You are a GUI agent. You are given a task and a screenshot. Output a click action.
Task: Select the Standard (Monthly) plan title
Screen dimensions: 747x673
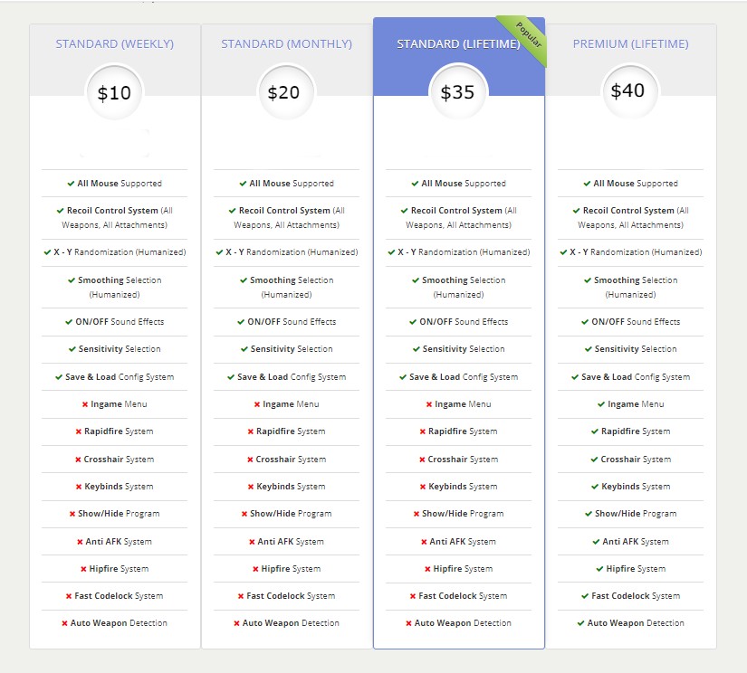[x=286, y=43]
